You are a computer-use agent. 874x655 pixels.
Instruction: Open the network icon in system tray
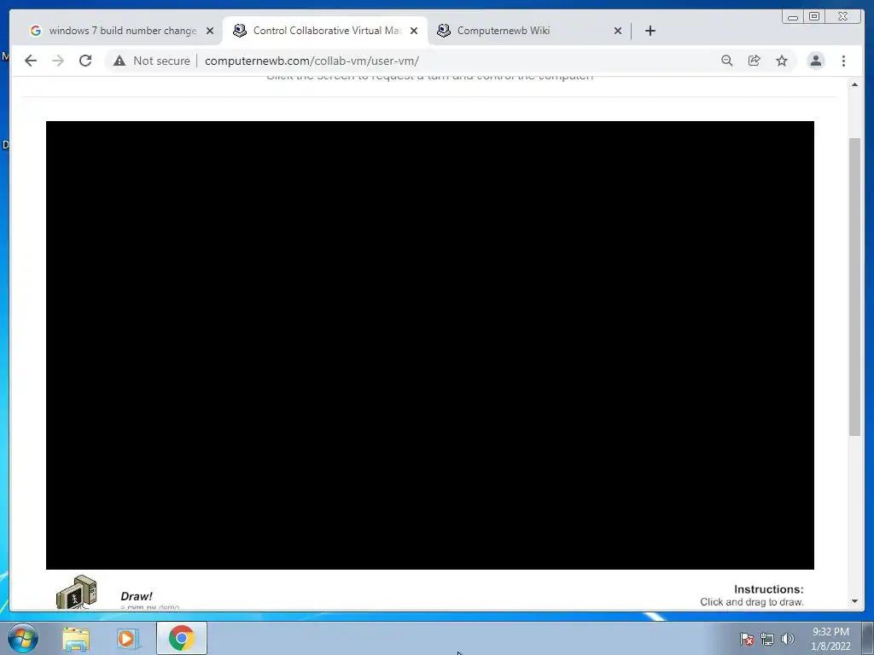pos(767,639)
